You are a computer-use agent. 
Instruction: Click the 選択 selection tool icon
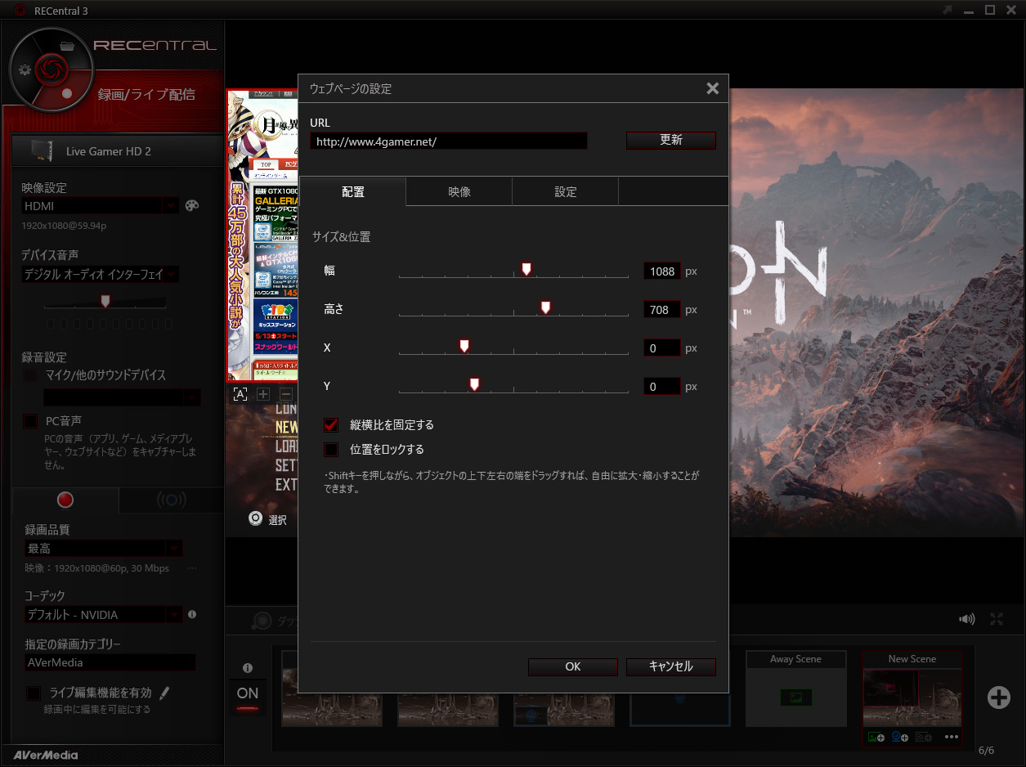coord(256,519)
